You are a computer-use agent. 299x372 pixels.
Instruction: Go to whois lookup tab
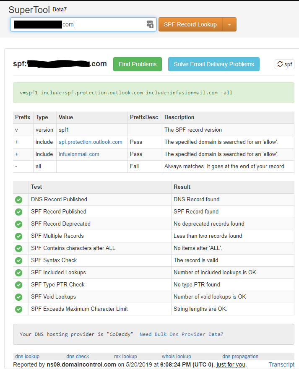coord(176,356)
